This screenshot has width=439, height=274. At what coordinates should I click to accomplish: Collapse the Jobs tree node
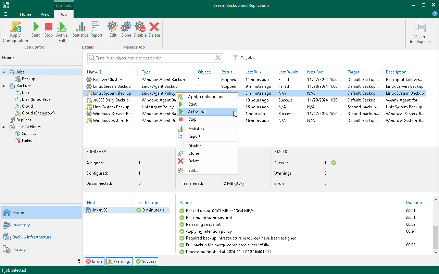[4, 72]
